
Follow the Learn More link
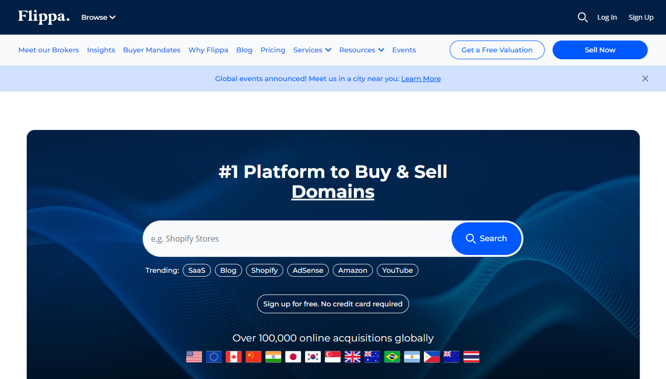click(x=421, y=79)
